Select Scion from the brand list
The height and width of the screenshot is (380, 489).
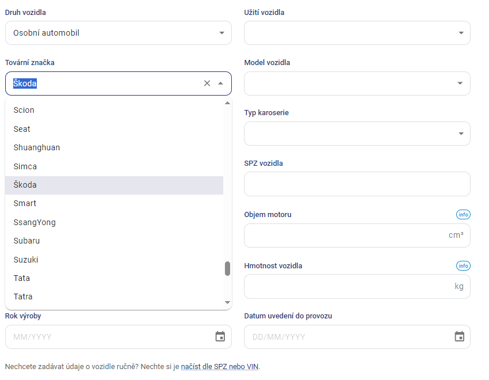[114, 110]
